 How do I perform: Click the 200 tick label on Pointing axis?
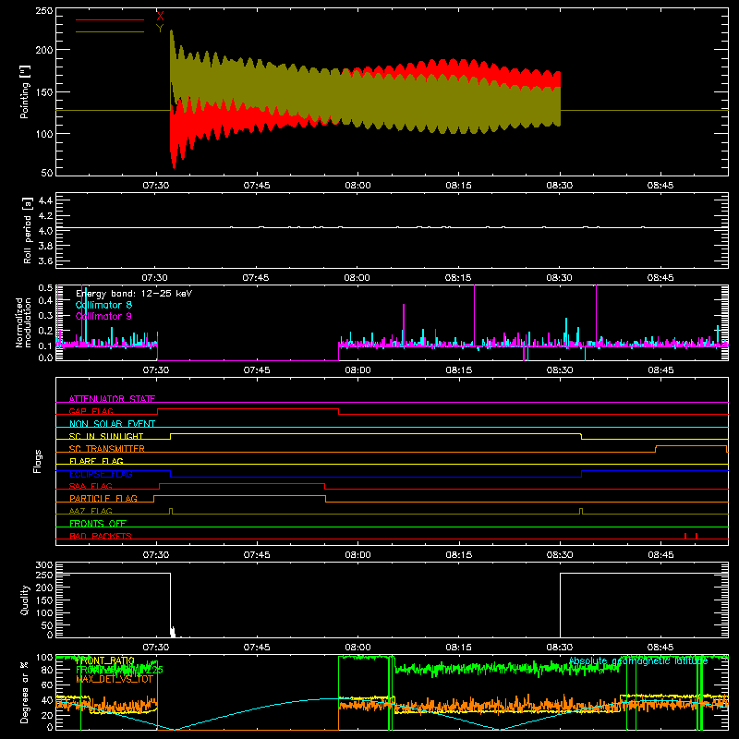(43, 50)
